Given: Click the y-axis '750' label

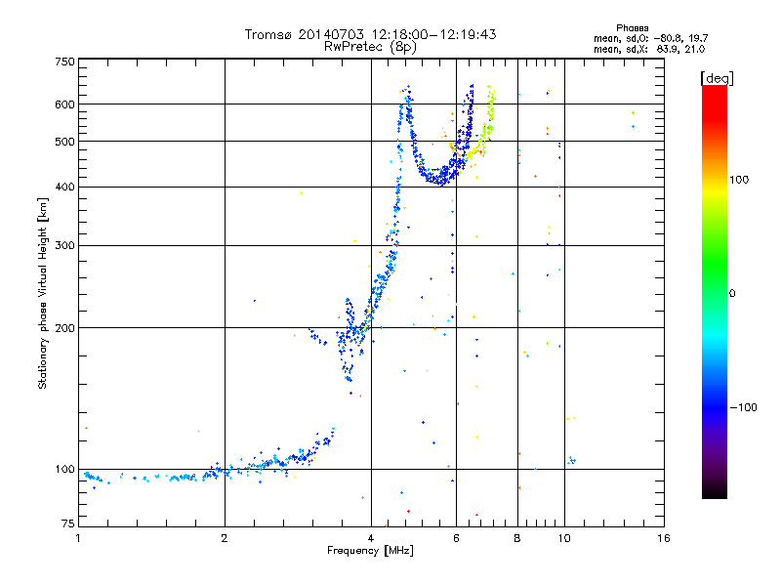Looking at the screenshot, I should (x=64, y=62).
